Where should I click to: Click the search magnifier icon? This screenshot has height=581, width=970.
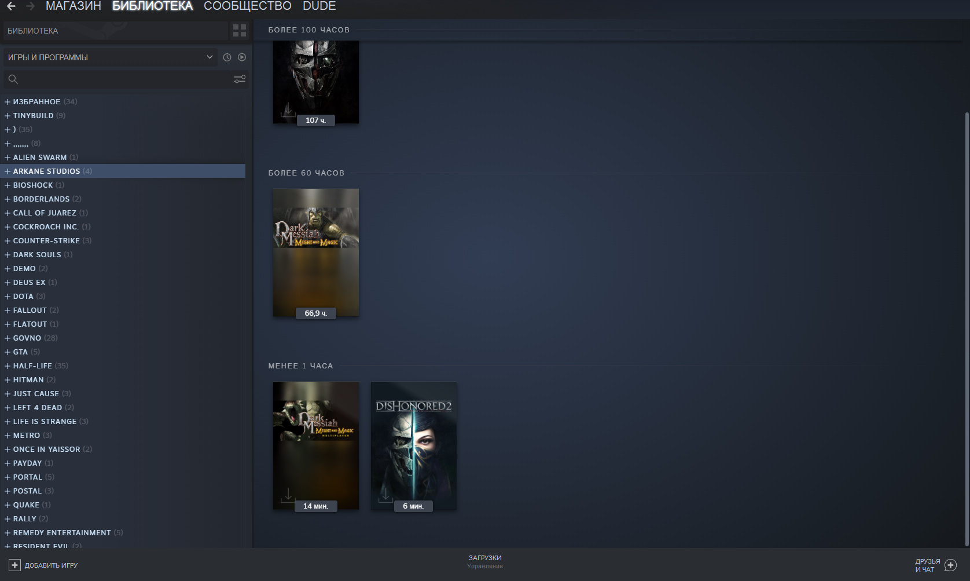[x=13, y=79]
